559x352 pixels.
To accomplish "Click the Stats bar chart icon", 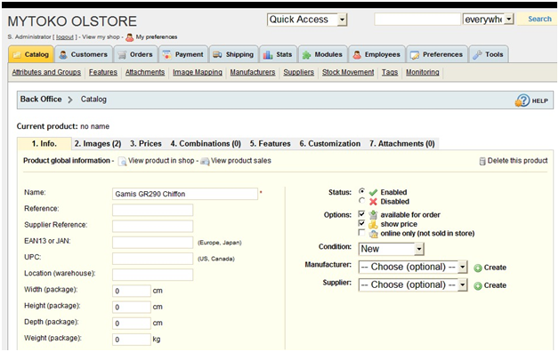I will (268, 55).
